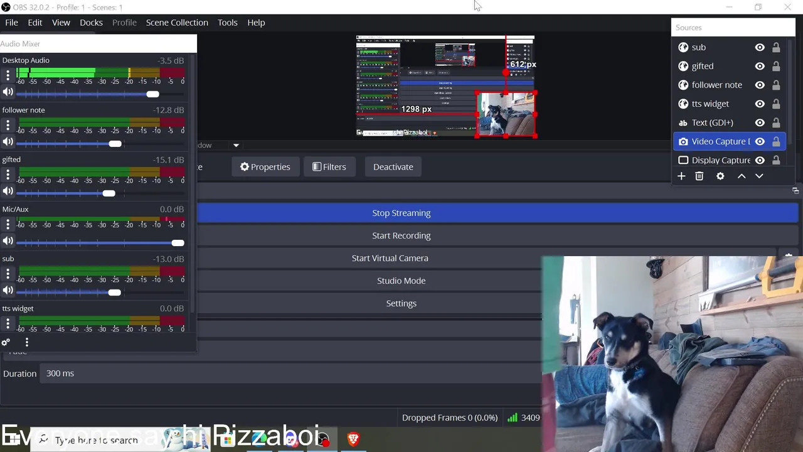Viewport: 803px width, 452px height.
Task: Click Start Virtual Camera
Action: click(390, 258)
